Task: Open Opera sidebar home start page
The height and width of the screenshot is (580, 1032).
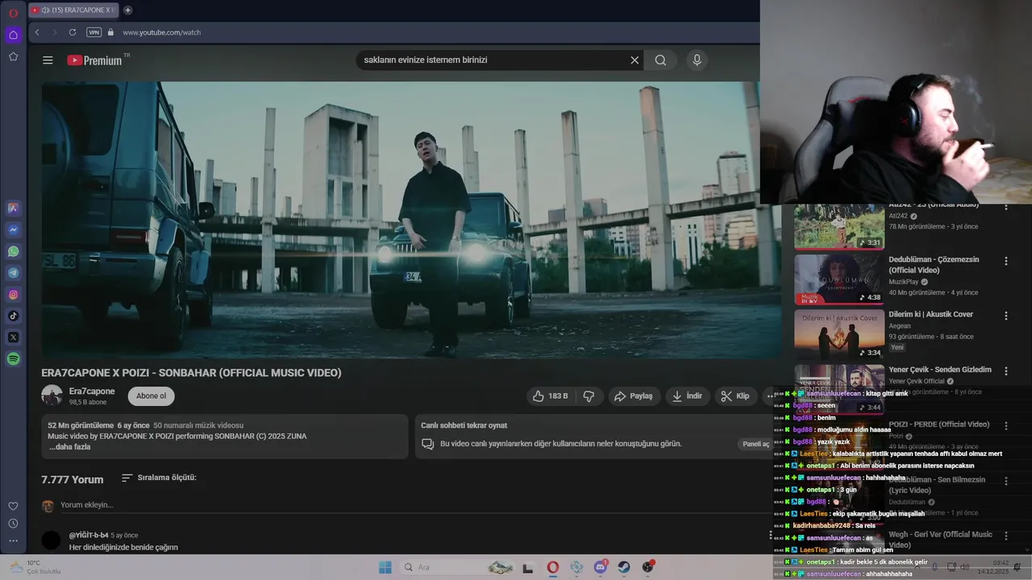Action: 13,35
